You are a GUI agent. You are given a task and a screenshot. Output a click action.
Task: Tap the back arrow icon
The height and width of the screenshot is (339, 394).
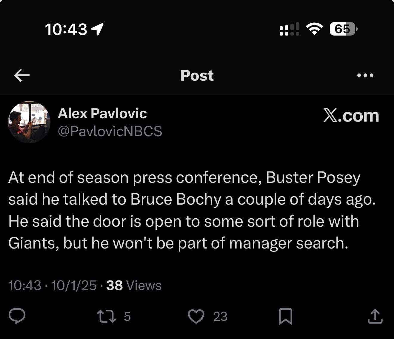tap(22, 75)
